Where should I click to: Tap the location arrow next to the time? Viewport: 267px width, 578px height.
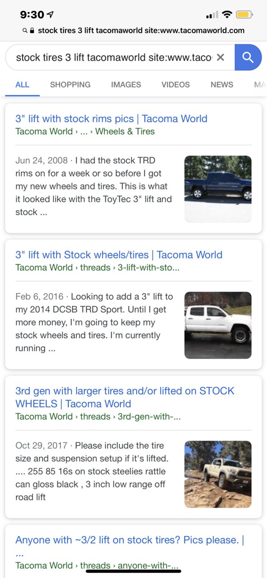pyautogui.click(x=51, y=15)
